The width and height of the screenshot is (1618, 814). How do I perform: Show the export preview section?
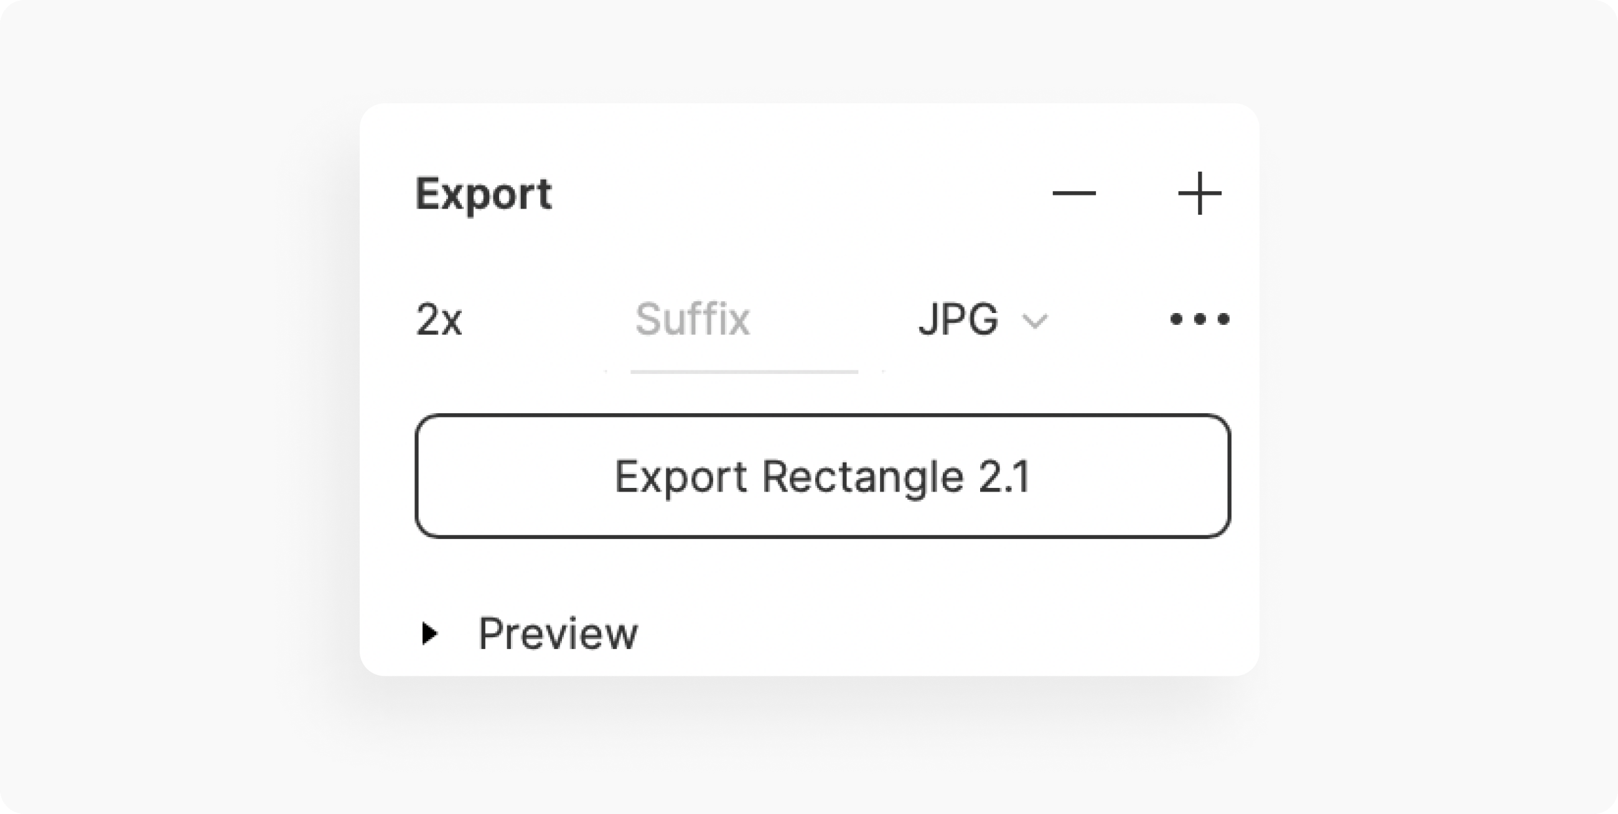tap(429, 633)
